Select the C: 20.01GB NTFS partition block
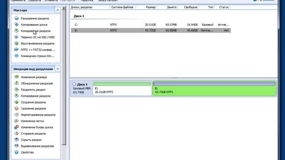 click(122, 88)
